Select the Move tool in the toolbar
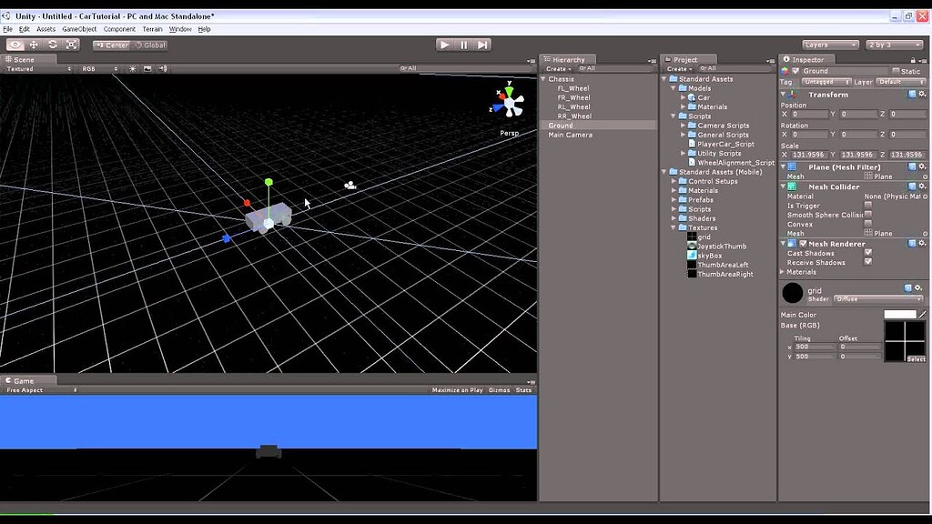Screen dimensions: 932x524 (x=34, y=44)
